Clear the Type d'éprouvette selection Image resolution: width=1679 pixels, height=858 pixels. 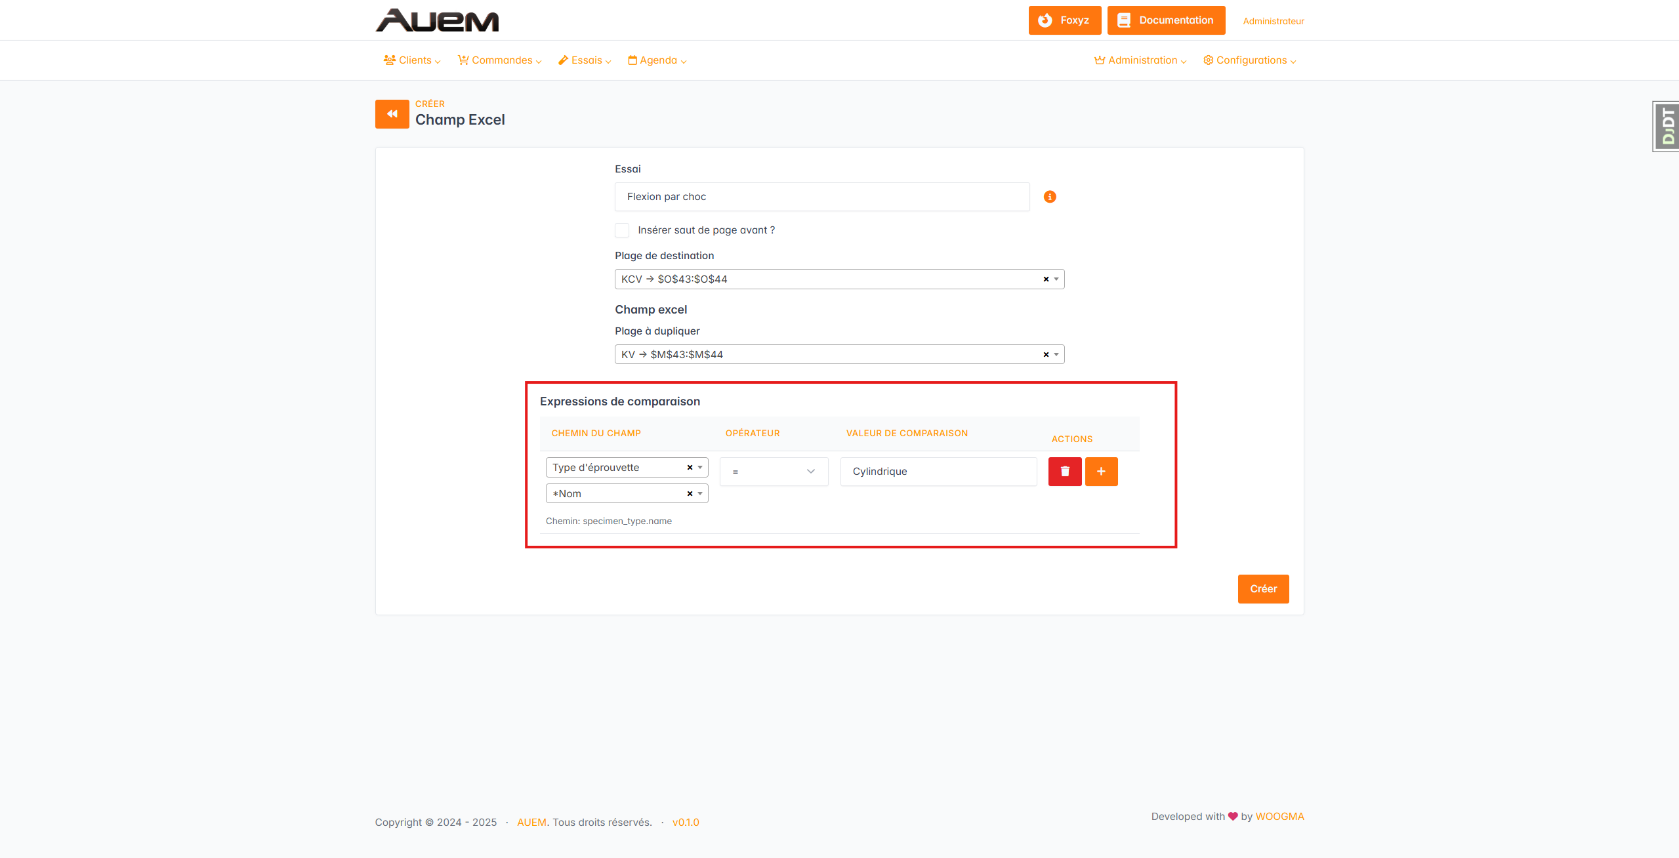[690, 468]
